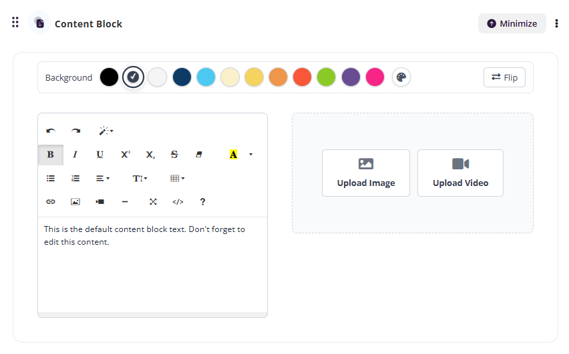Click the Flip button
This screenshot has height=354, width=569.
point(504,77)
